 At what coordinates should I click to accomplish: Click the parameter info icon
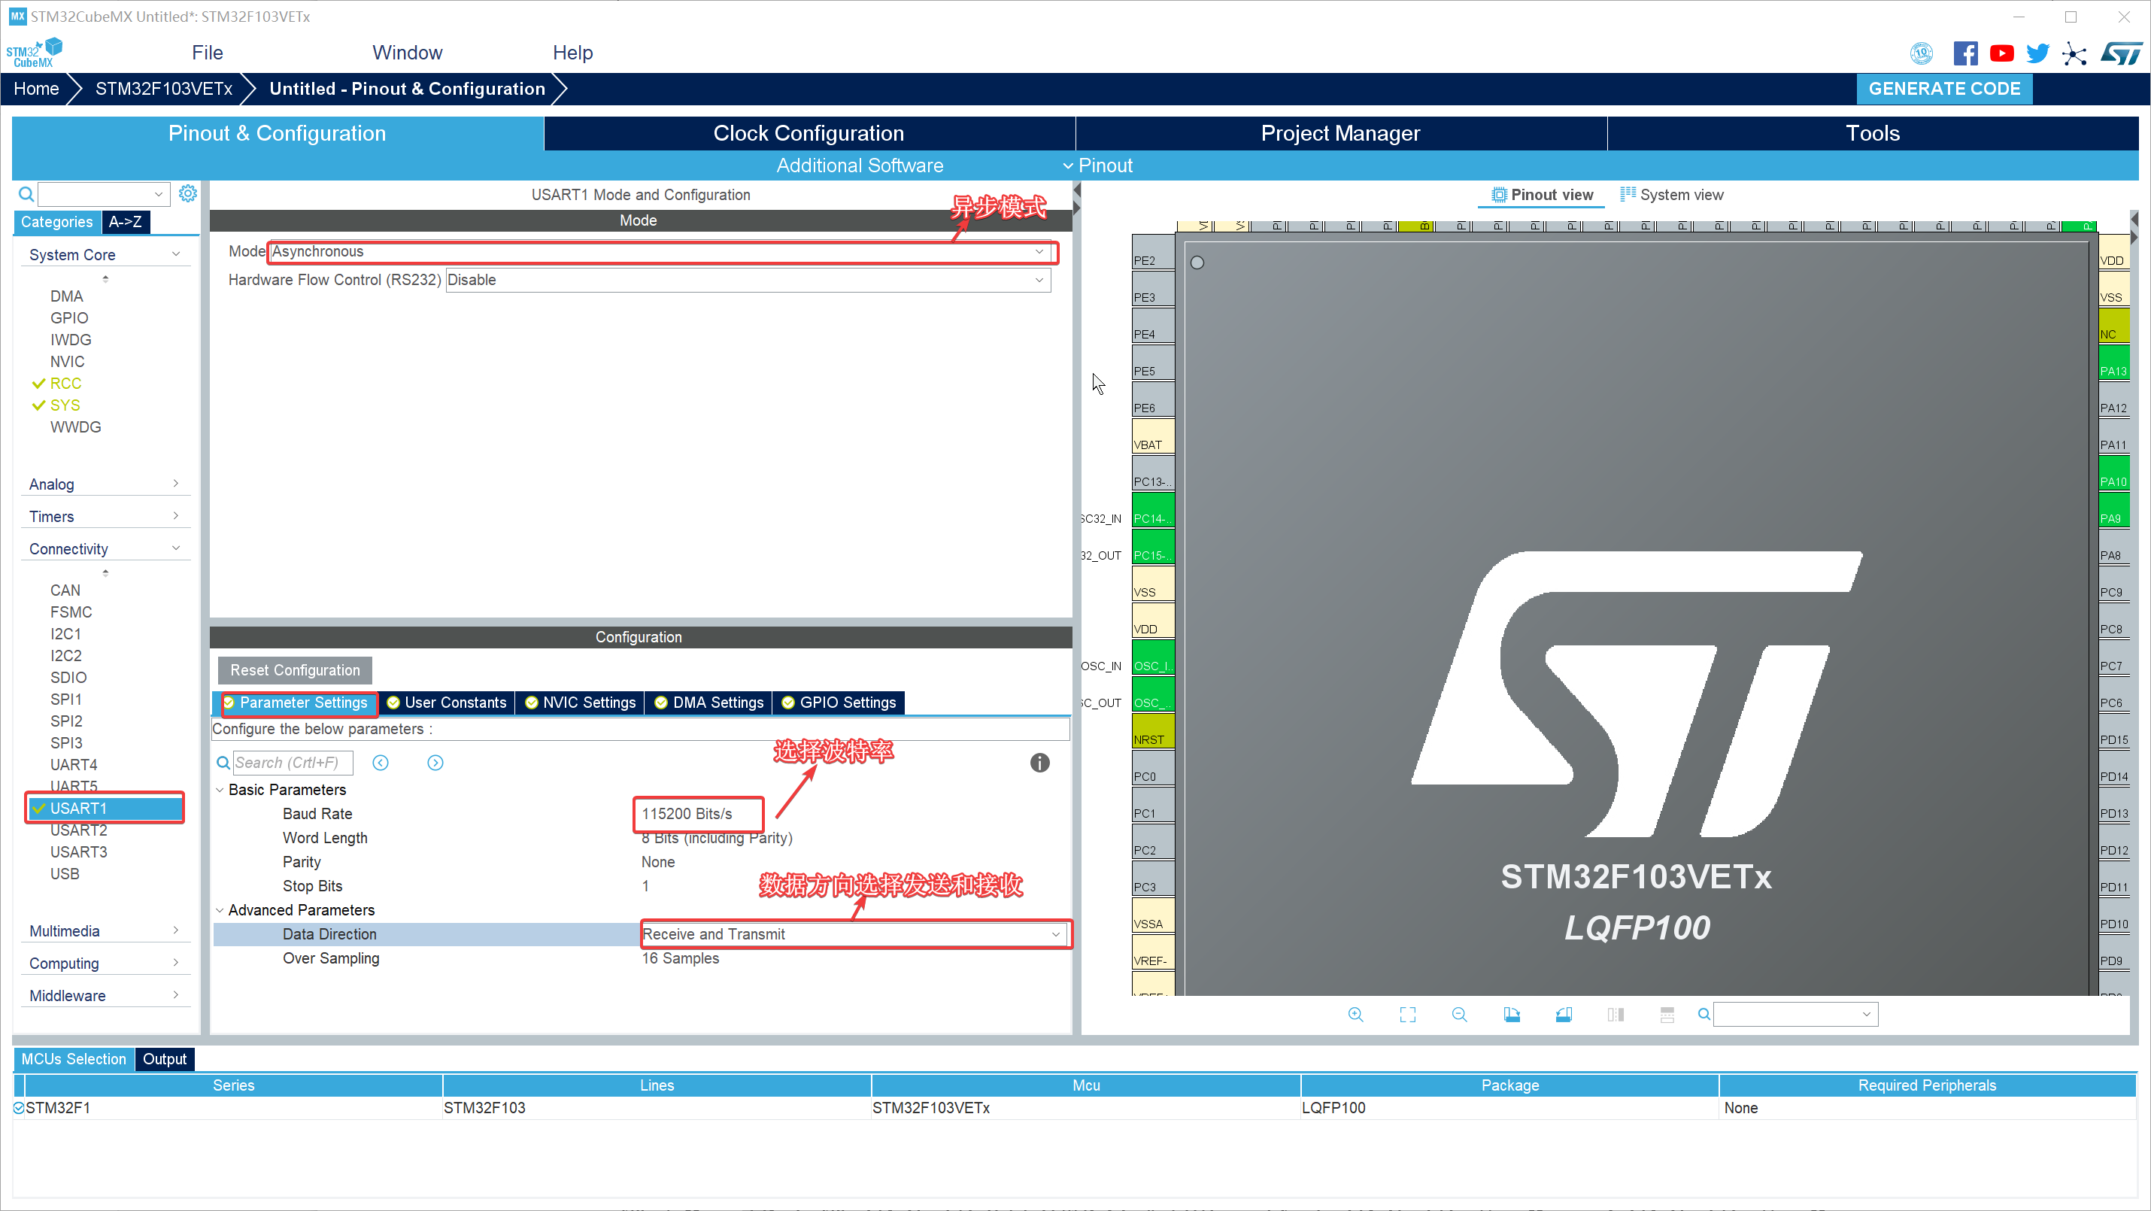click(x=1039, y=763)
